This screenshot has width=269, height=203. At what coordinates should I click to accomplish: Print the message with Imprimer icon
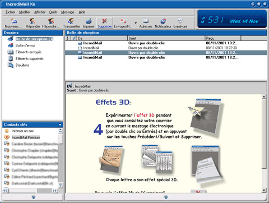point(89,23)
